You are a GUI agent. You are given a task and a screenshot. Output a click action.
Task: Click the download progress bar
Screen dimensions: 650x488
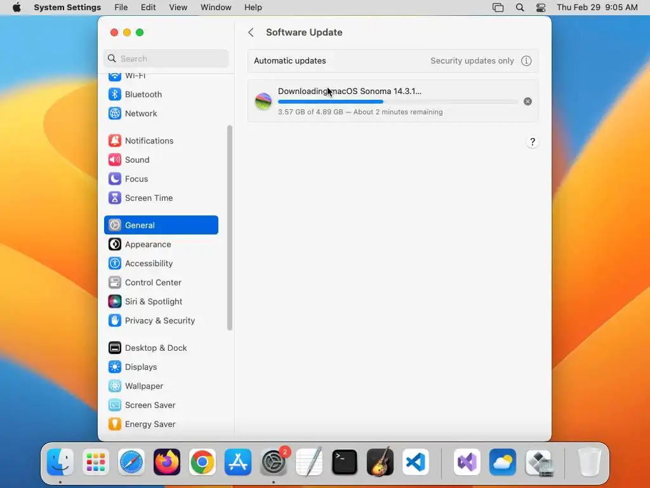[x=397, y=102]
